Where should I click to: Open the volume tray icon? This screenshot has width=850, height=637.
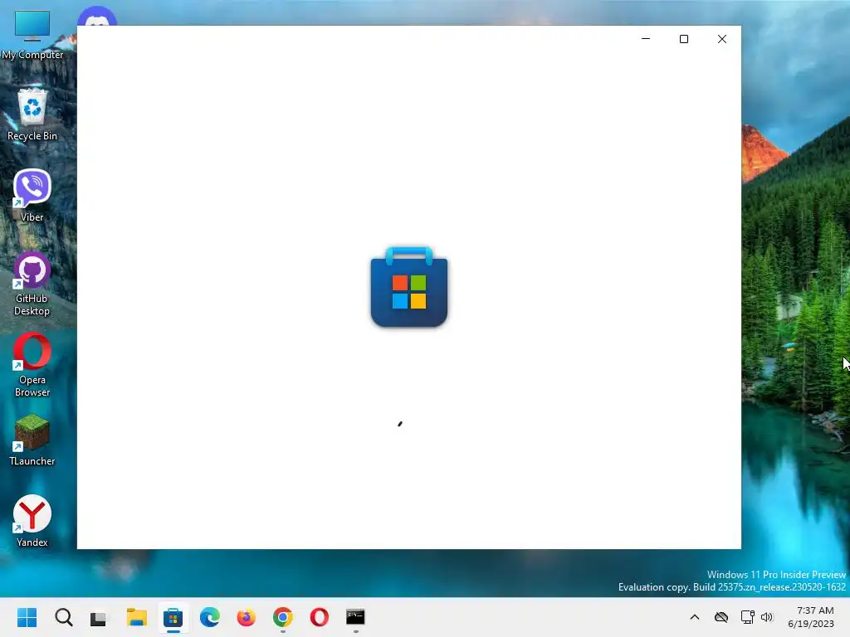pos(766,617)
